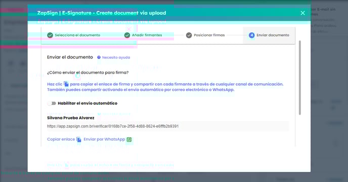Go to the 'Añadir firmantes' step

pyautogui.click(x=143, y=35)
